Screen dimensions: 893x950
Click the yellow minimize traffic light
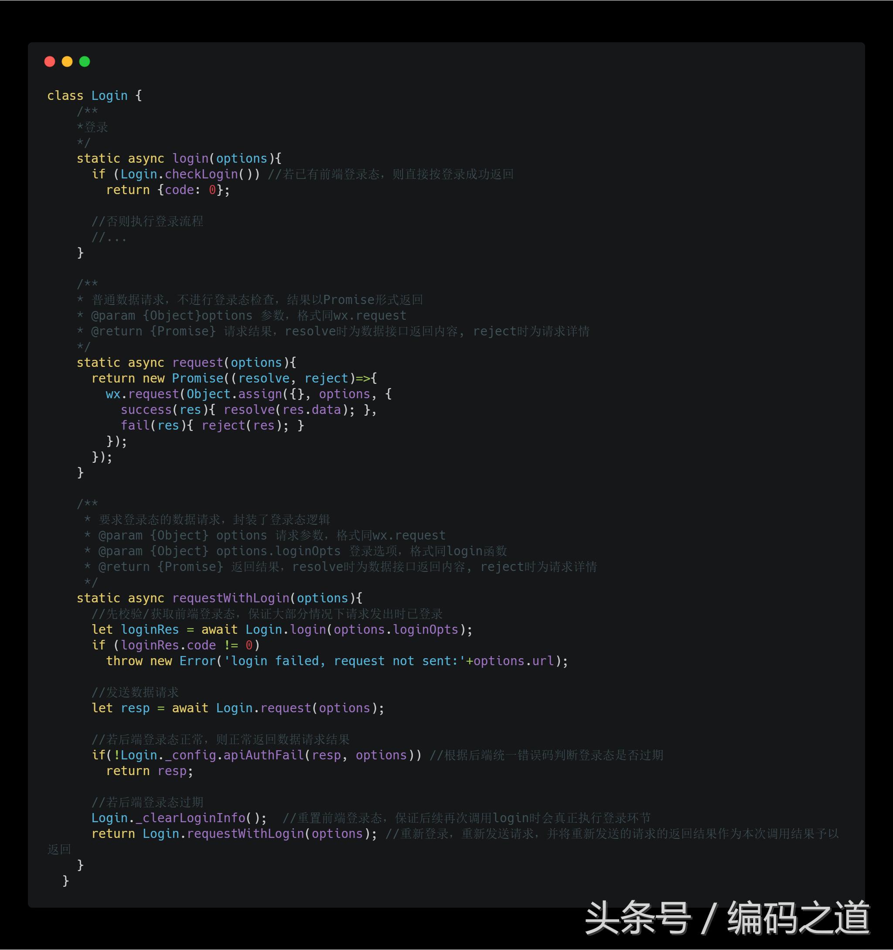(67, 62)
